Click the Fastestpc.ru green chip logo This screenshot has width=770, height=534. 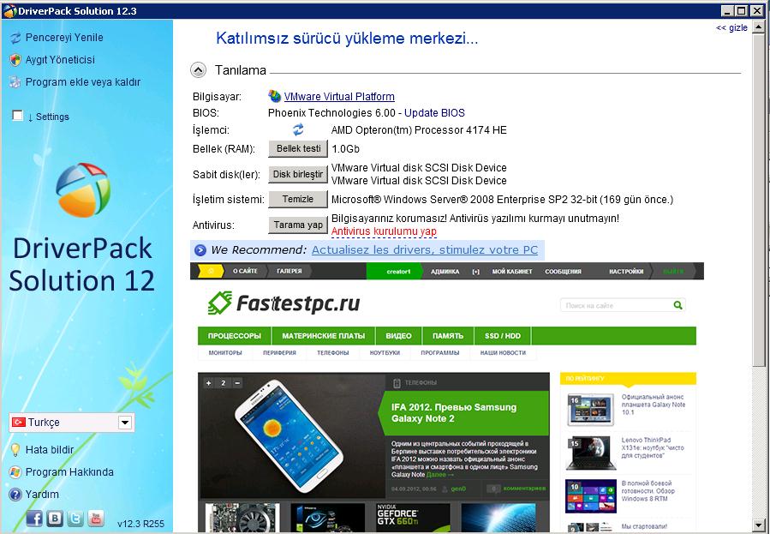tap(219, 303)
